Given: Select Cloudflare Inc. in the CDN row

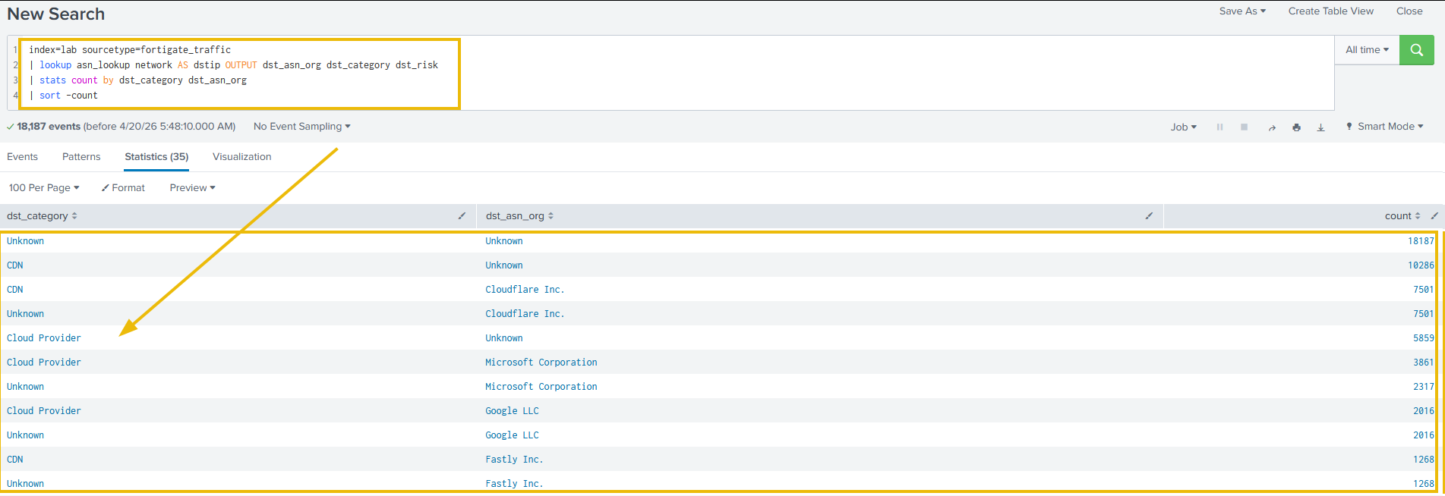Looking at the screenshot, I should tap(525, 290).
